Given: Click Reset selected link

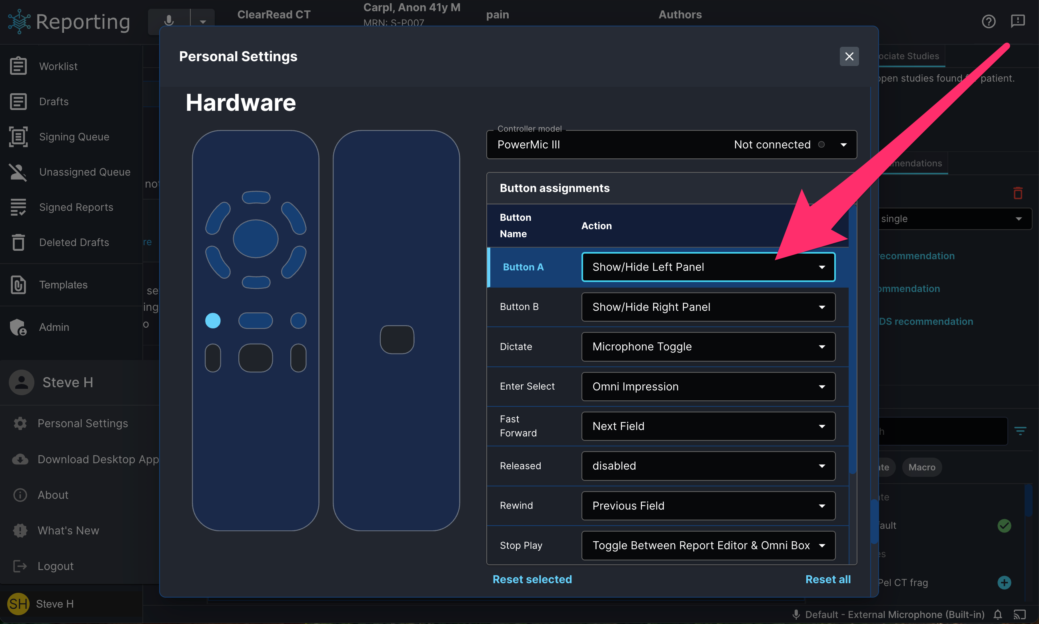Looking at the screenshot, I should pyautogui.click(x=531, y=580).
